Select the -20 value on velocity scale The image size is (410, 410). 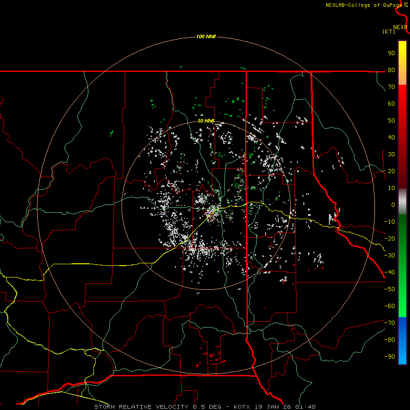389,239
